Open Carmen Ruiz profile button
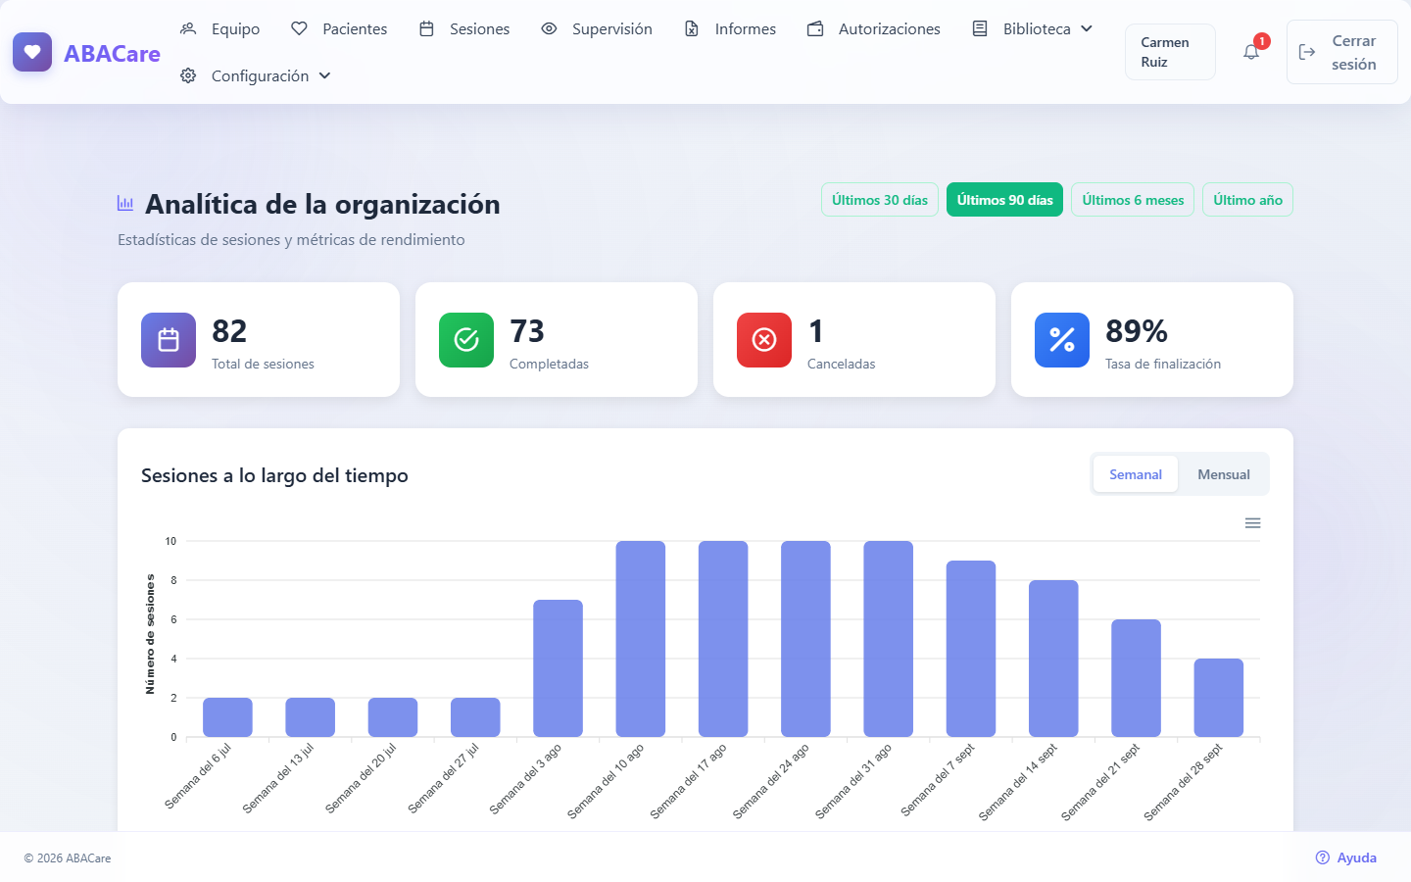 click(x=1170, y=52)
